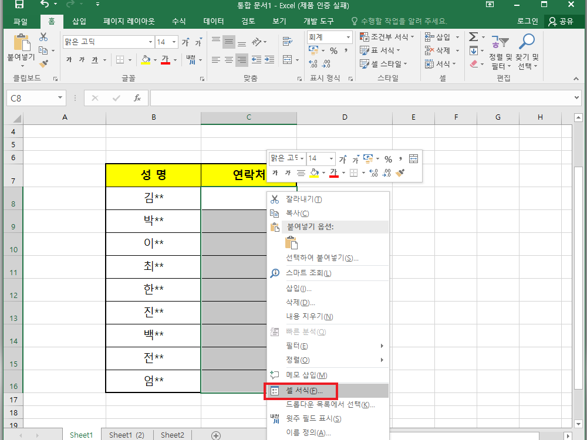Click Decrease Indent in the ribbon
This screenshot has height=440, width=587.
coord(257,59)
